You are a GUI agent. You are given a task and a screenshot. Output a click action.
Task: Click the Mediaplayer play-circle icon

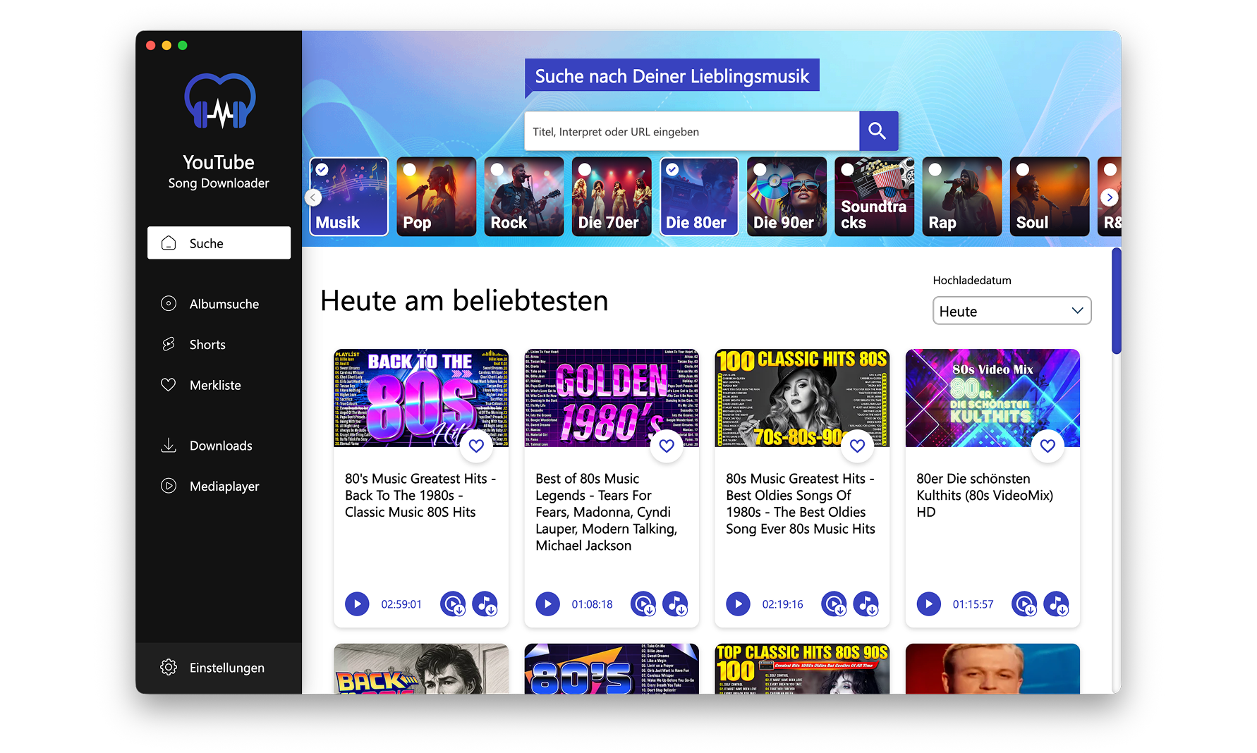click(x=169, y=486)
